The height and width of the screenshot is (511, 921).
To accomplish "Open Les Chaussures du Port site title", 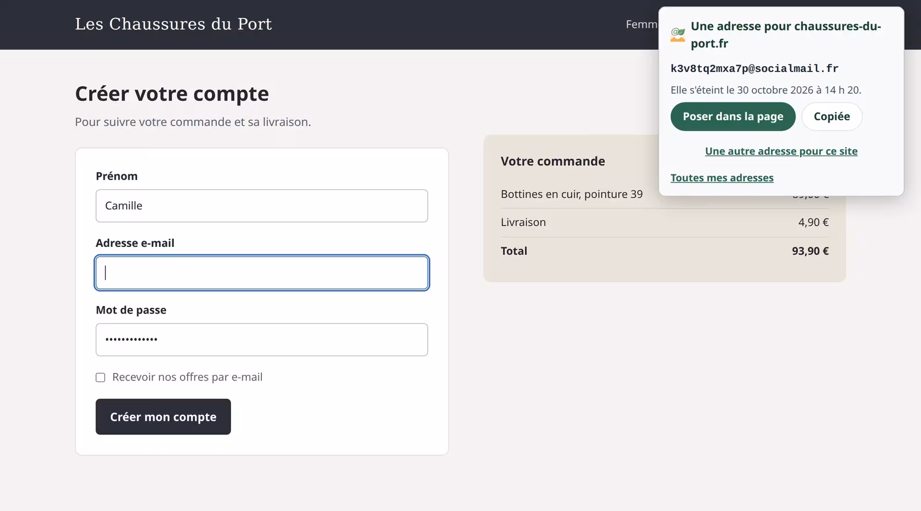I will 173,24.
